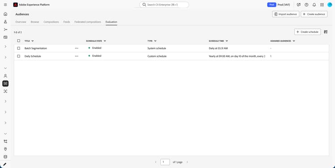Click the Enabled status of Daily Schedule
335x168 pixels.
click(97, 56)
